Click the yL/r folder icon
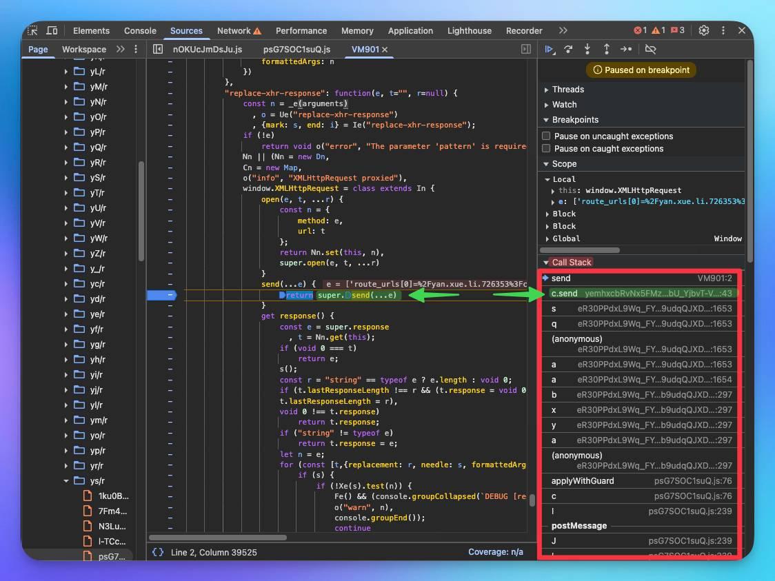 click(79, 71)
